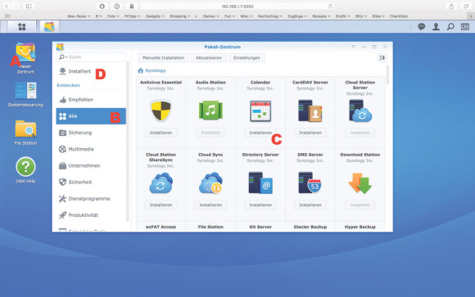Expand the search filter dropdown arrow
The width and height of the screenshot is (475, 297).
(x=66, y=57)
